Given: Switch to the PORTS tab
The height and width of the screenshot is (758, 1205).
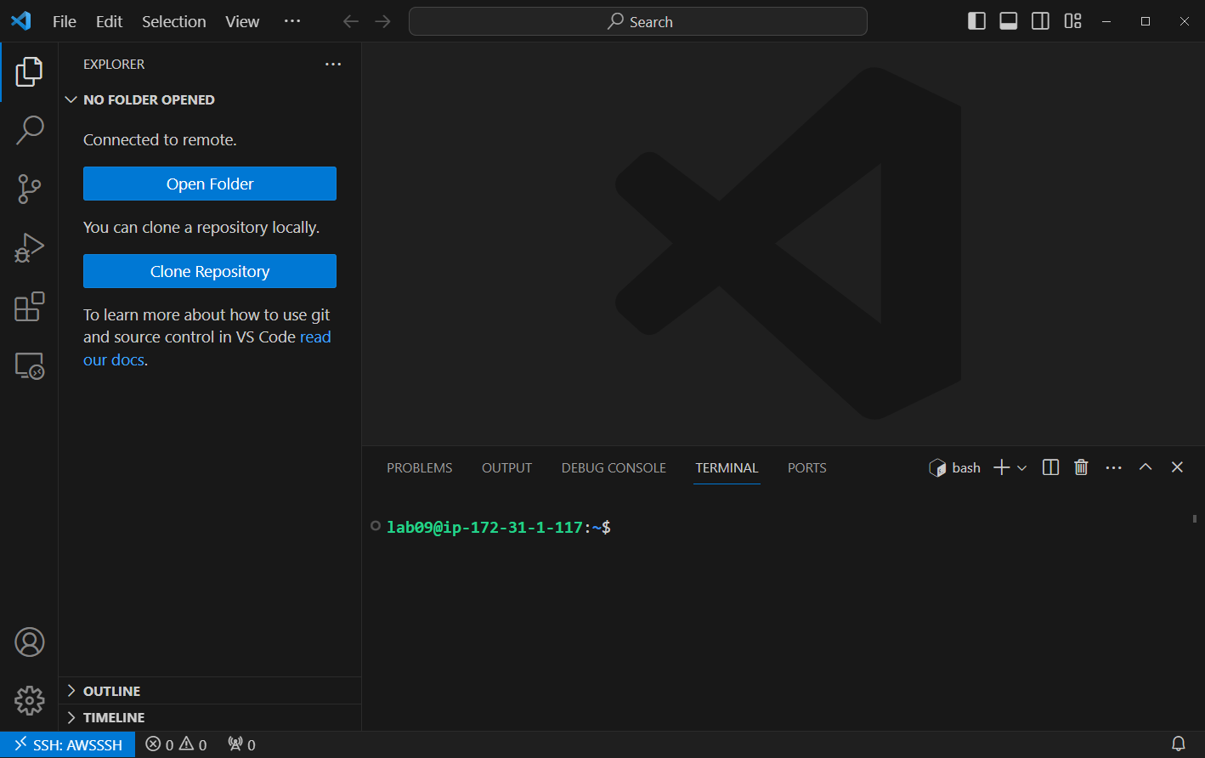Looking at the screenshot, I should [806, 467].
